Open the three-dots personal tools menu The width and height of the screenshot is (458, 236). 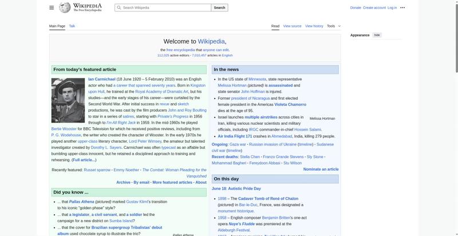[402, 7]
